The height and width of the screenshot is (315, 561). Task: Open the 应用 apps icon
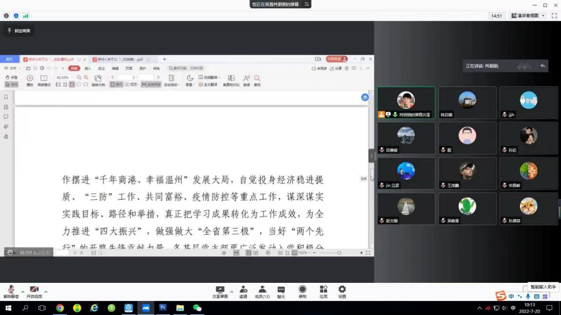324,292
